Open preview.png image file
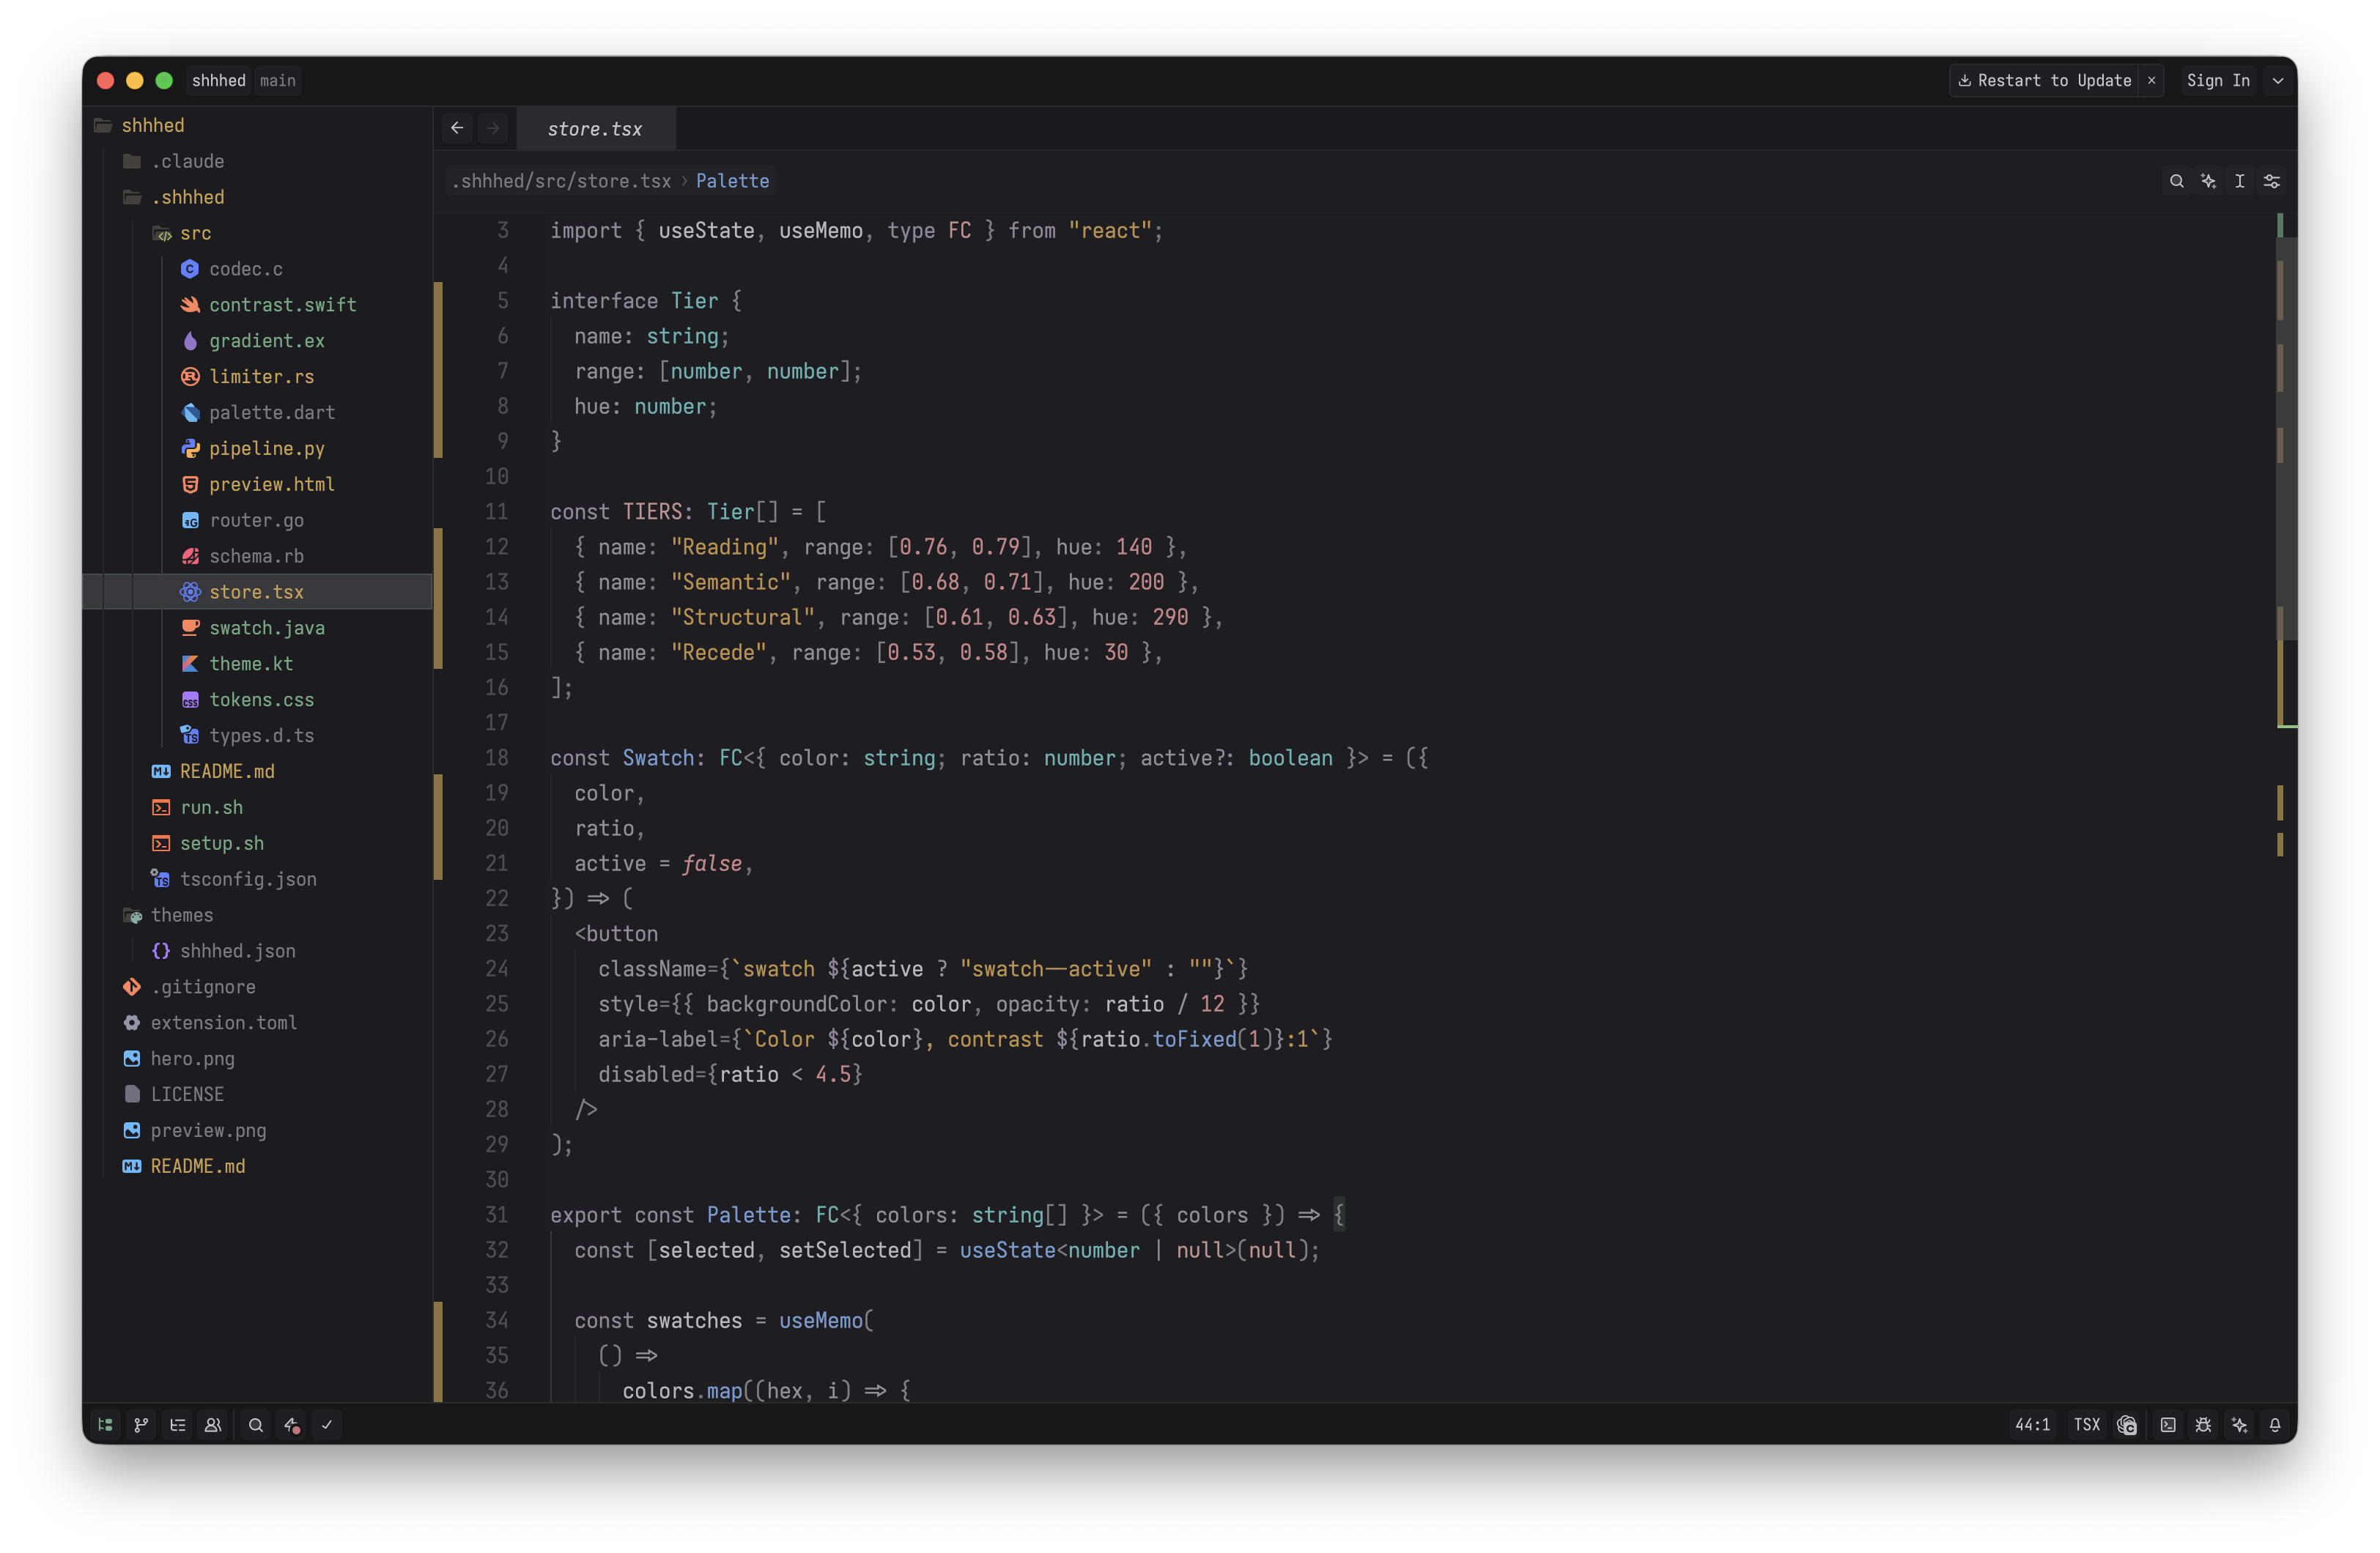This screenshot has height=1553, width=2380. pyautogui.click(x=257, y=1131)
